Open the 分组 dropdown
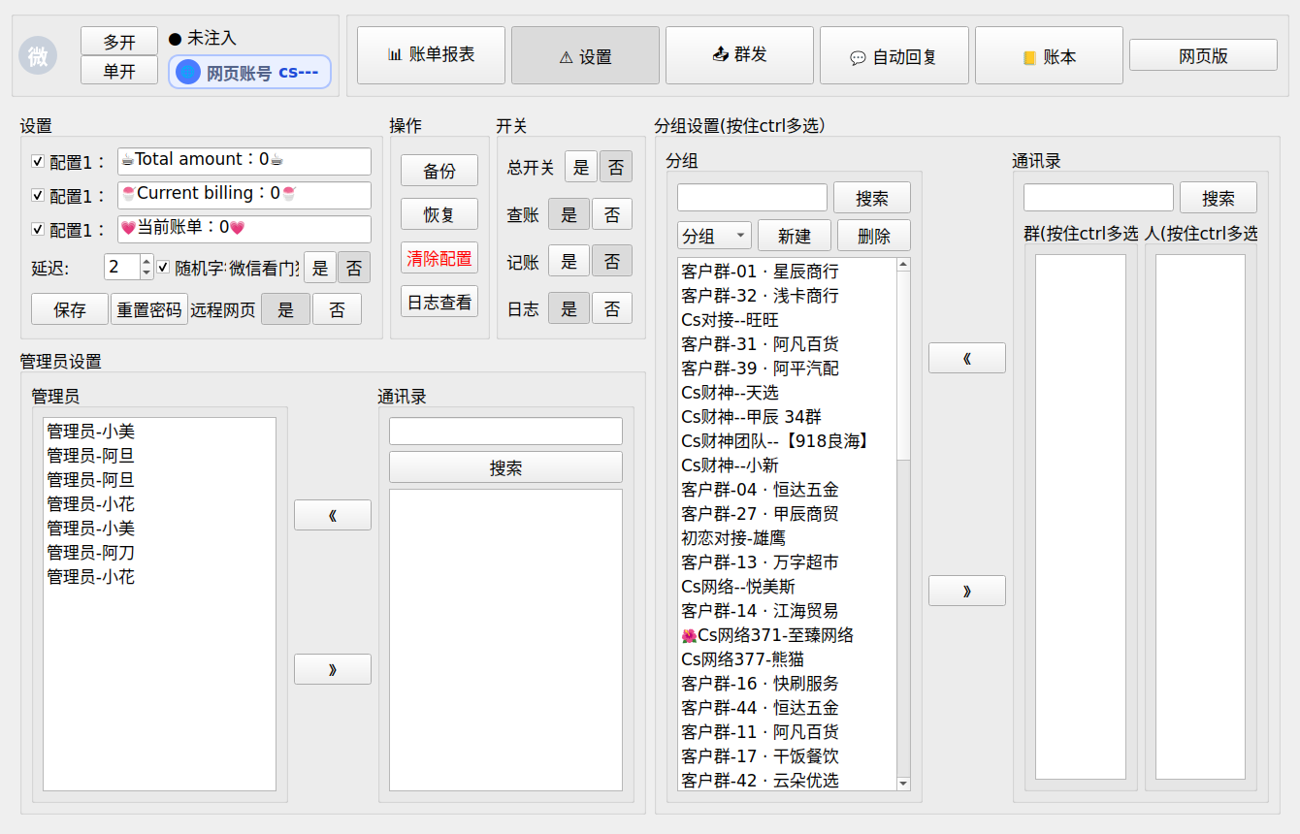Viewport: 1300px width, 834px height. click(x=714, y=236)
